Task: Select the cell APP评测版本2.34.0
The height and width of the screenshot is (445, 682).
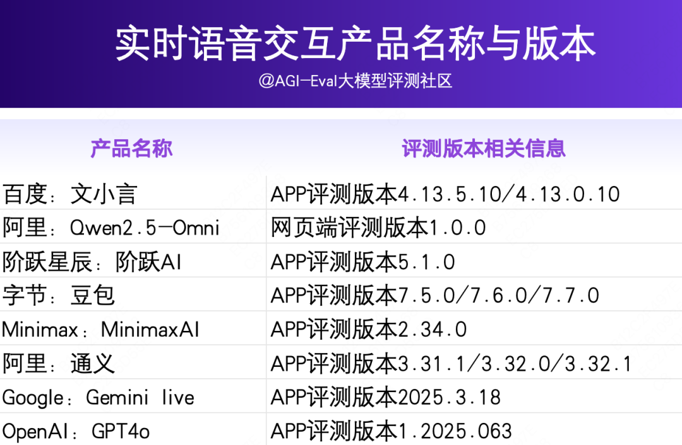Action: [x=474, y=328]
